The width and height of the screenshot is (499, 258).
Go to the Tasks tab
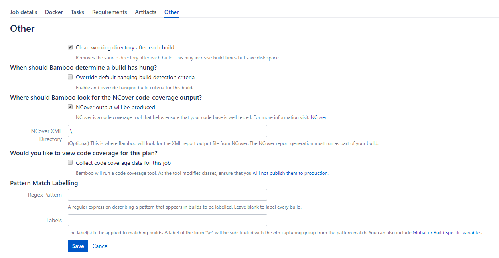(77, 12)
